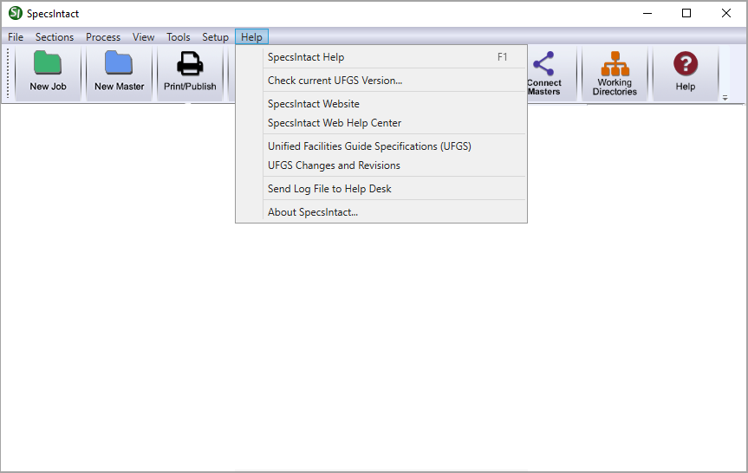The height and width of the screenshot is (473, 748).
Task: Open the File menu
Action: pos(16,37)
